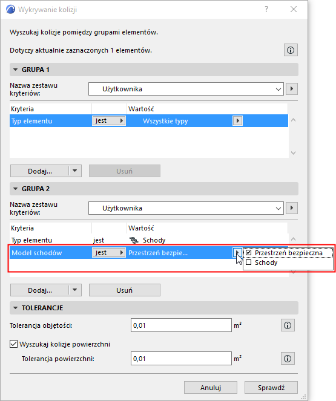This screenshot has width=336, height=401.
Task: Click the Tolerancja powierzchni input field
Action: coord(181,359)
